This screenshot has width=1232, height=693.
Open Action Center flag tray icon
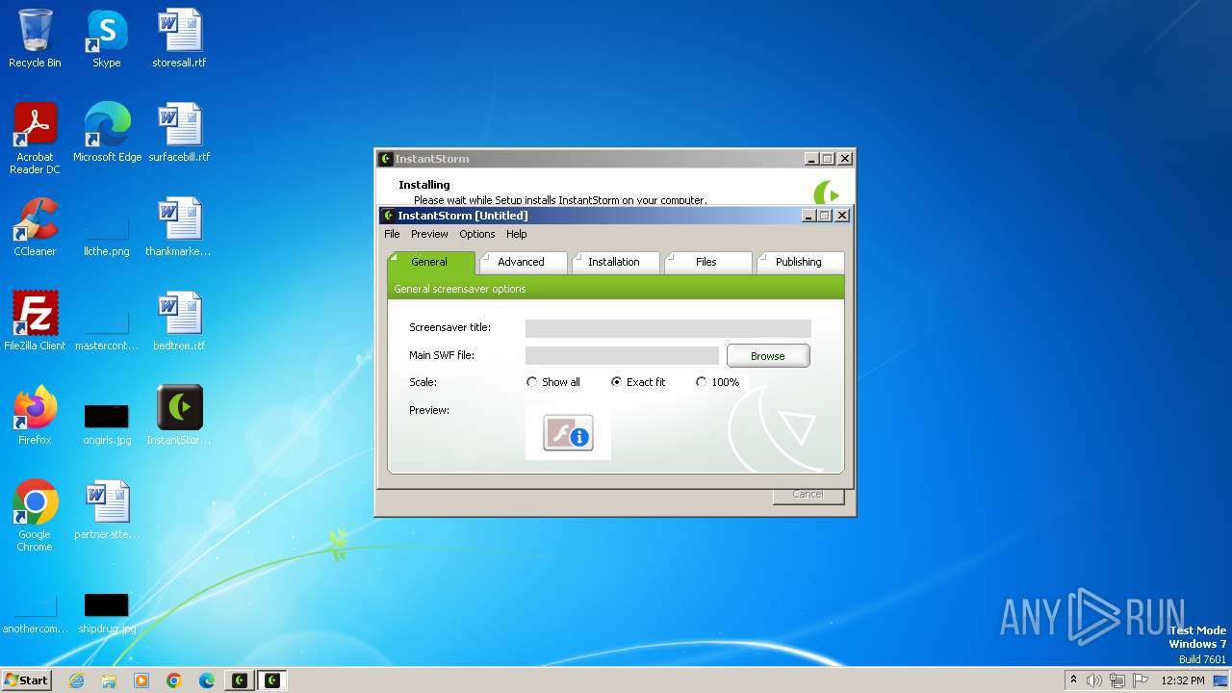(x=1141, y=680)
